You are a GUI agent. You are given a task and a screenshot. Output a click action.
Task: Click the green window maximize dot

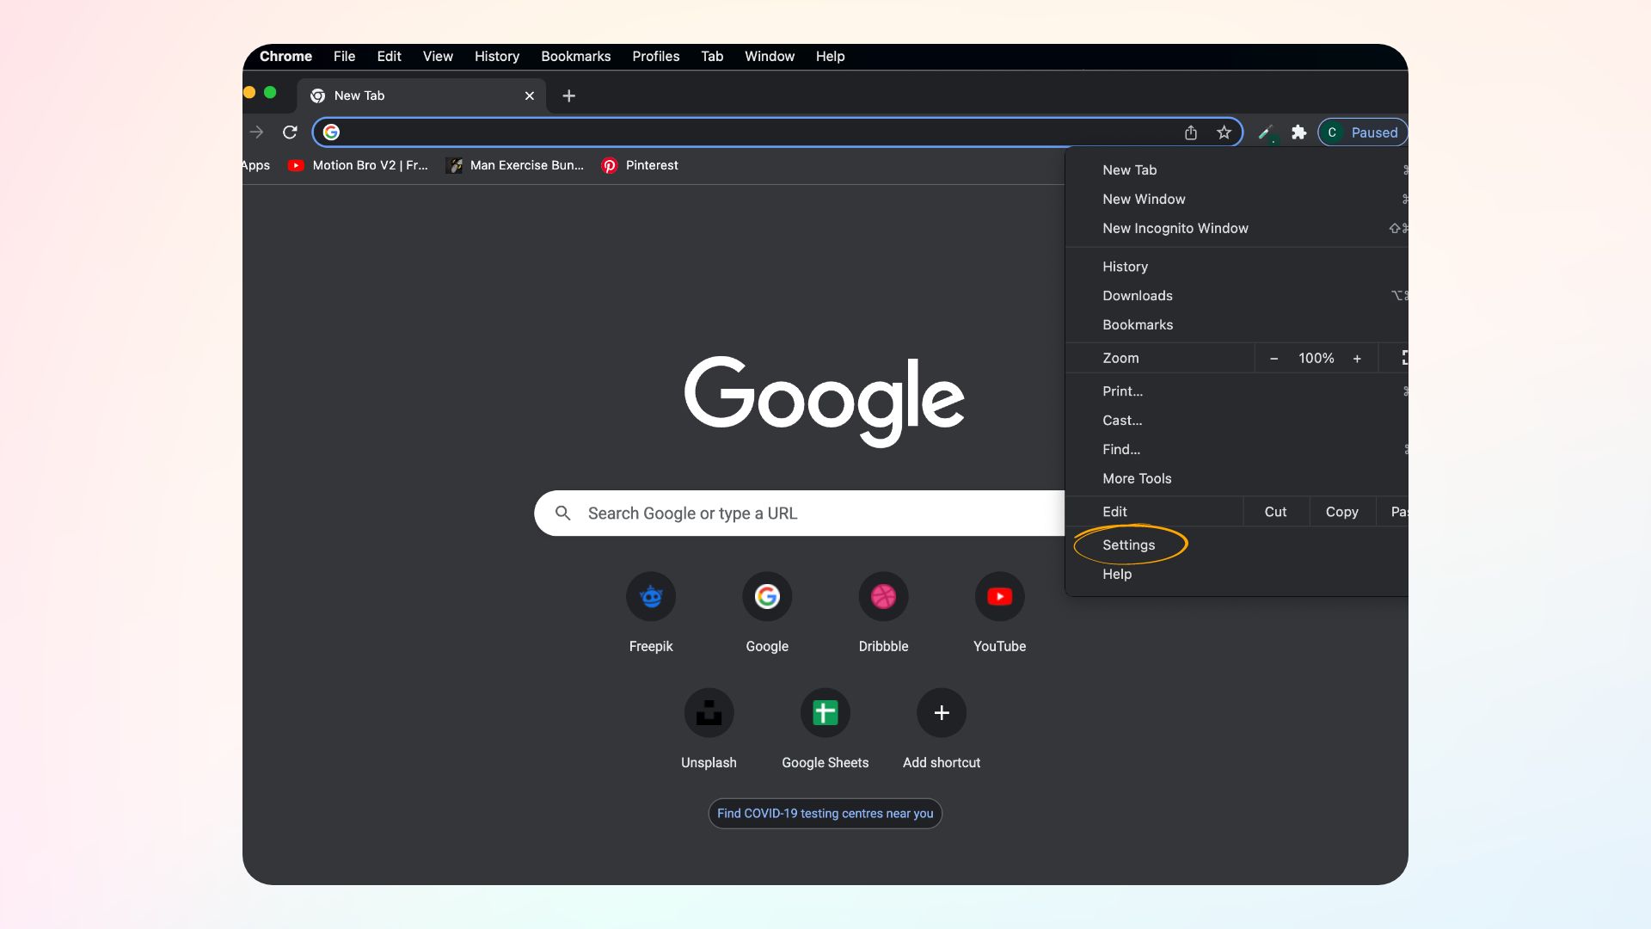(x=270, y=92)
